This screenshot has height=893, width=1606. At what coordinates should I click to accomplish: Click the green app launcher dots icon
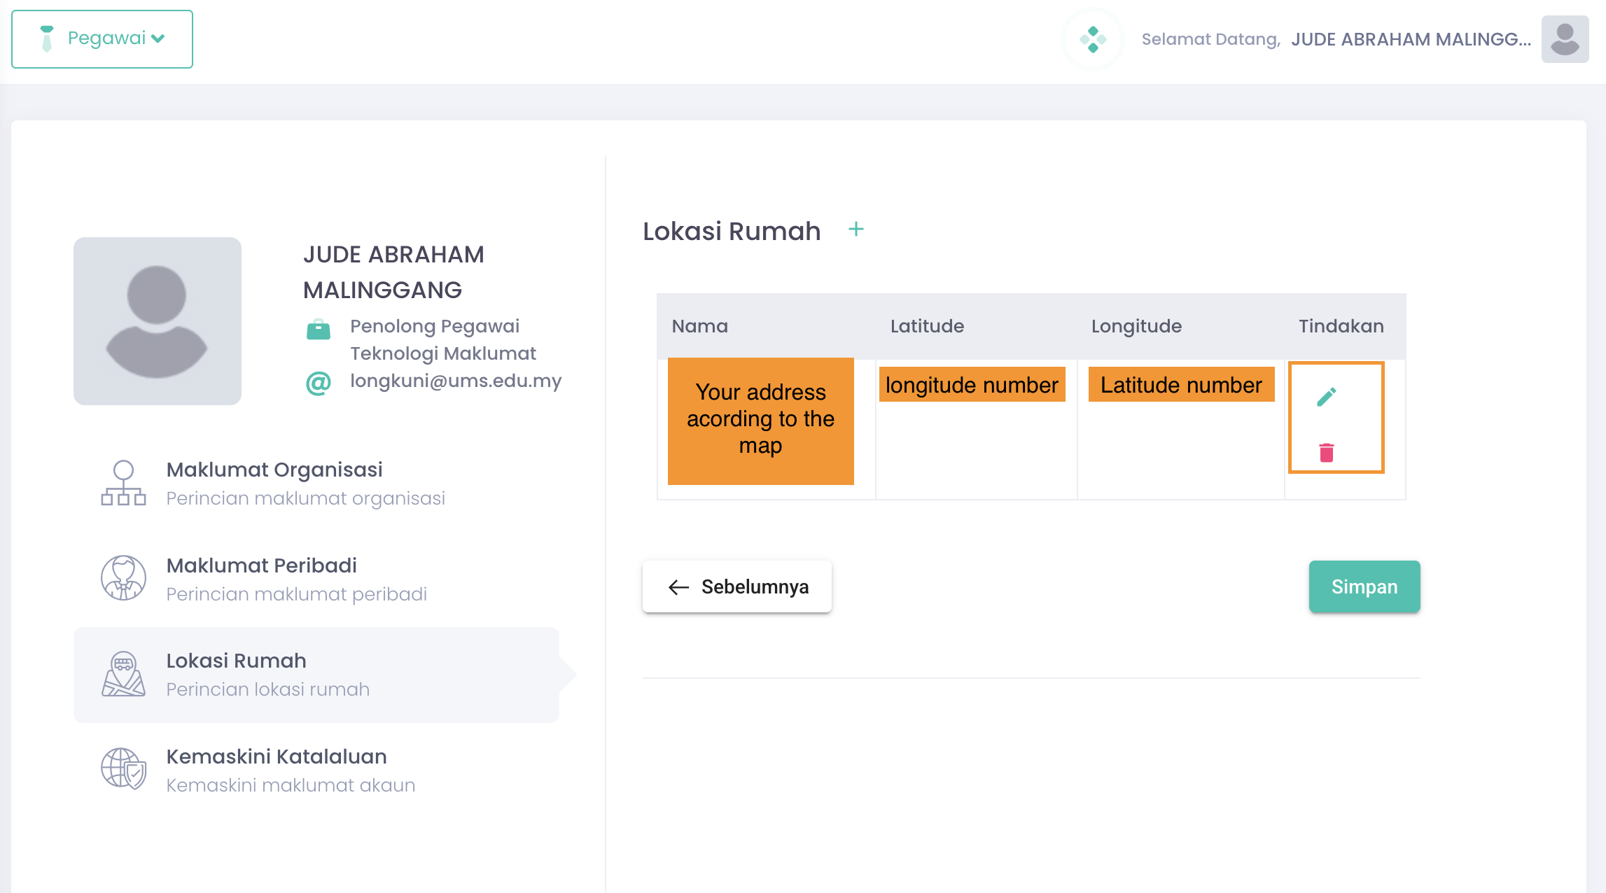pos(1093,39)
